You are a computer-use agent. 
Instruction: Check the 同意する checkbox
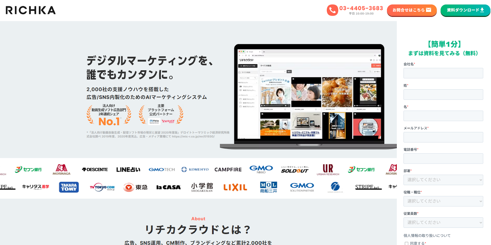[406, 243]
